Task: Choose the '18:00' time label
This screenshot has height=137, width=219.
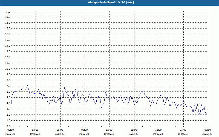Action: click(159, 130)
